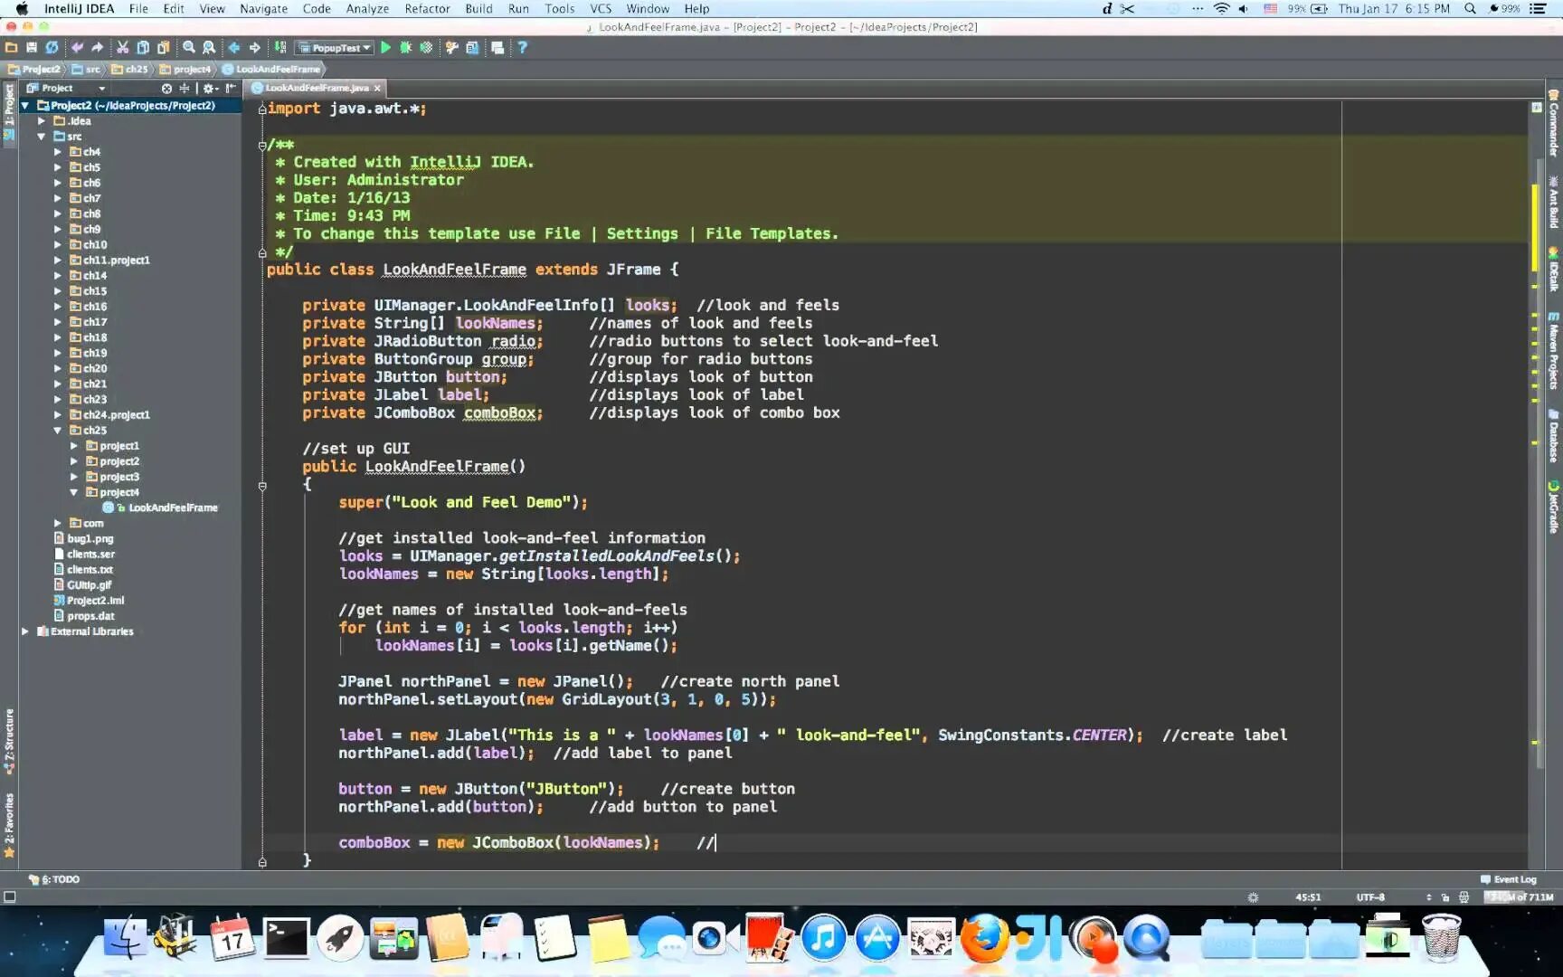Click the scroll-from-source target icon in Project panel
The width and height of the screenshot is (1563, 977).
(x=166, y=89)
